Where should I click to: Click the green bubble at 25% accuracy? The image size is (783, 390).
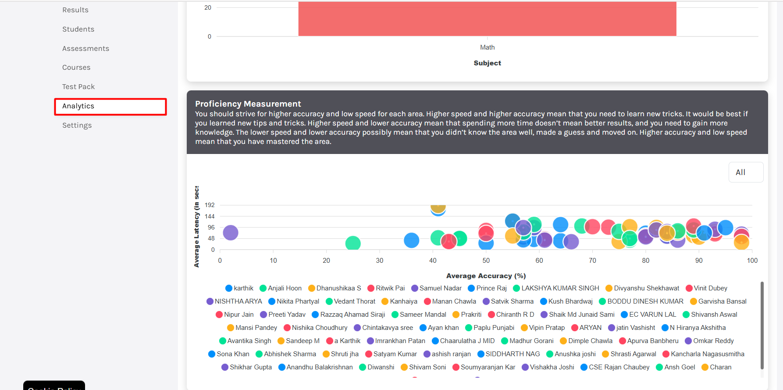point(353,243)
